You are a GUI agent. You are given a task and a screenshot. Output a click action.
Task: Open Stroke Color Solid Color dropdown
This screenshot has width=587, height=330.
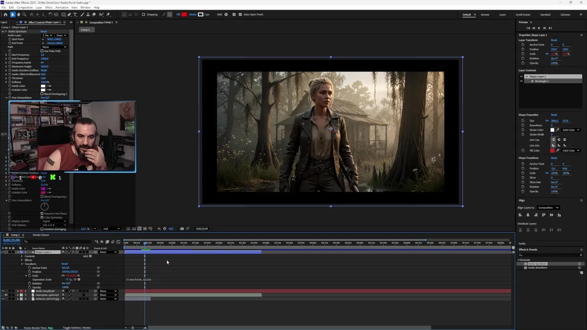(x=571, y=130)
